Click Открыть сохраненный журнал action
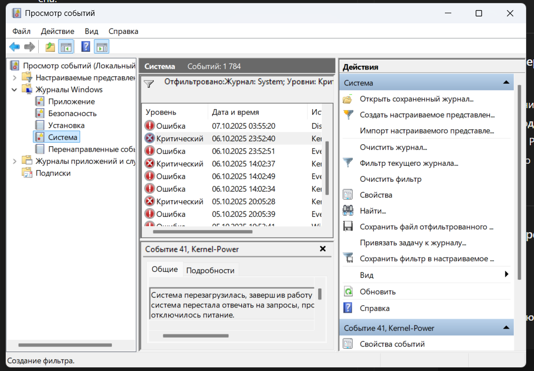Viewport: 534px width, 371px height. coord(416,99)
